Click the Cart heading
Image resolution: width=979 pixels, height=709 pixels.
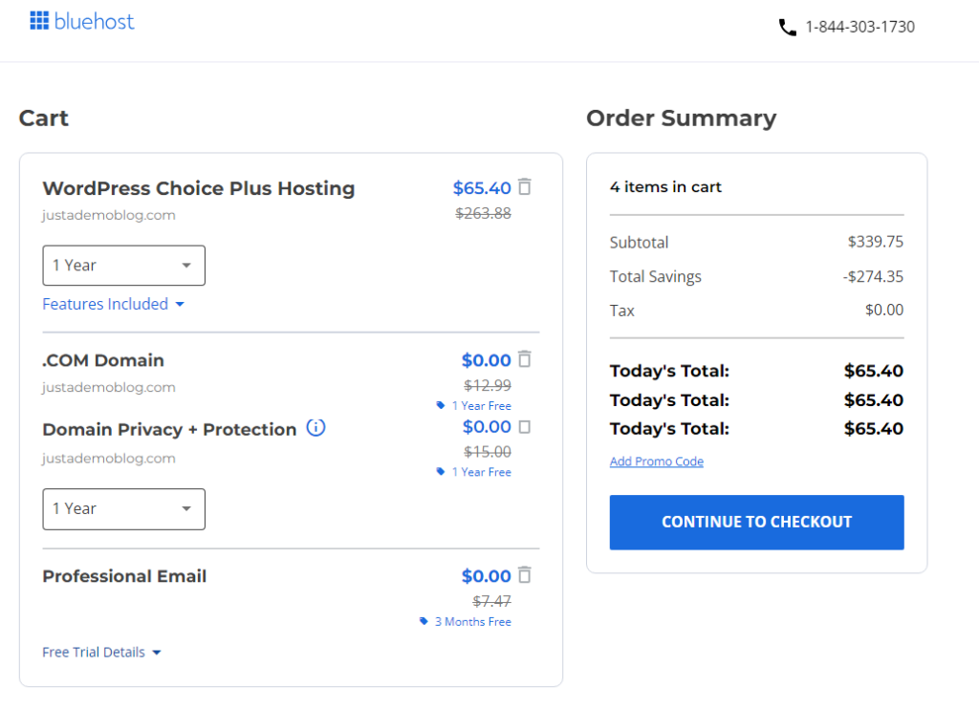[x=44, y=118]
